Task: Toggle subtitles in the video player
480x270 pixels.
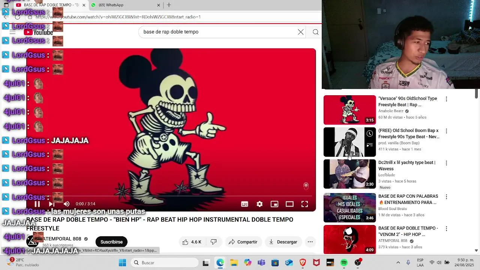Action: coord(244,204)
